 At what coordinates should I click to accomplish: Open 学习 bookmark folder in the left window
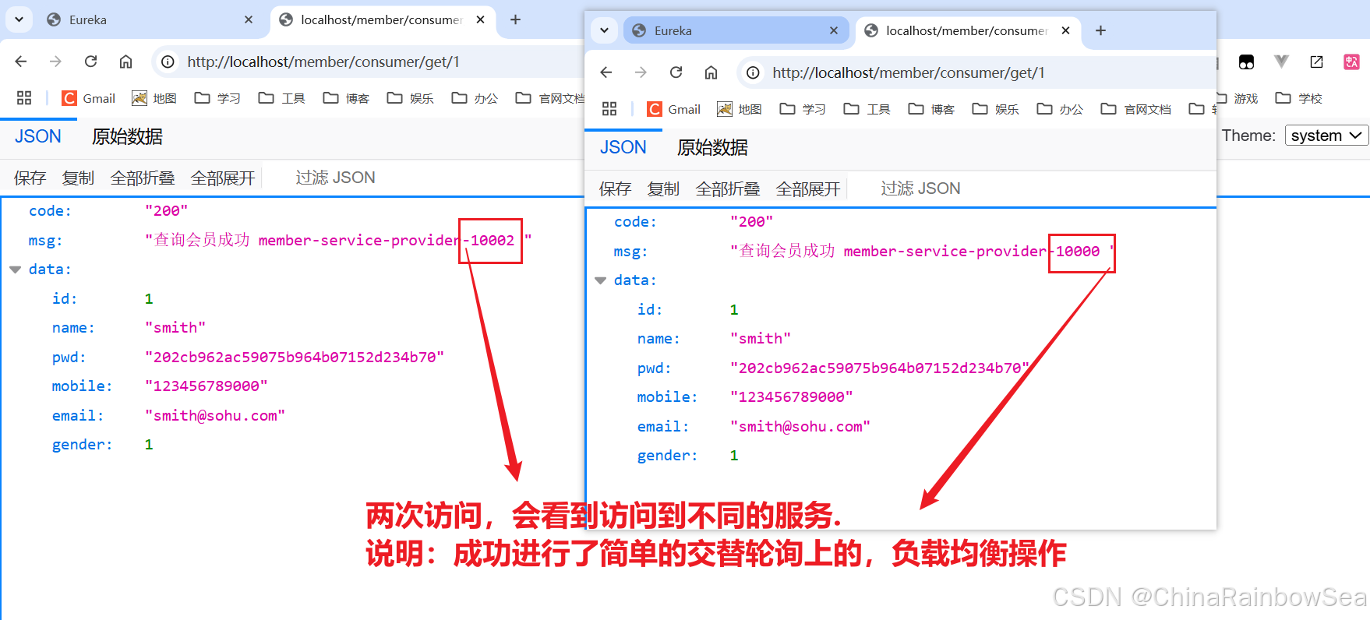click(217, 98)
